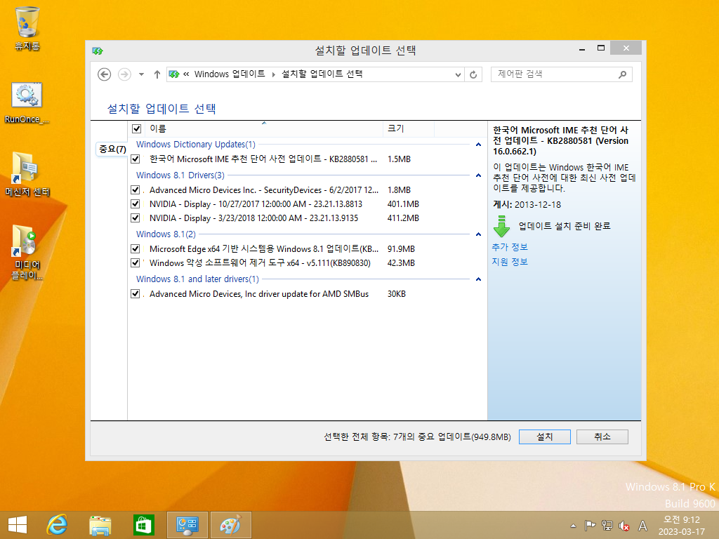Uncheck the Microsoft Edge x64 update

136,249
